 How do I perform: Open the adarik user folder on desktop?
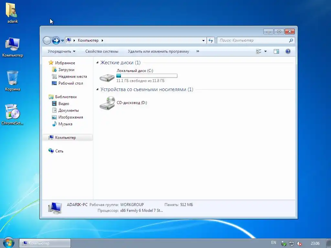coord(12,13)
